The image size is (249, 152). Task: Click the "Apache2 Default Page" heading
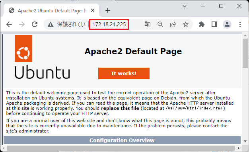click(133, 51)
